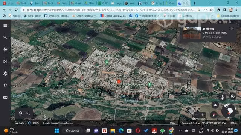Click the Maxar Technologies attribution
This screenshot has width=241, height=135.
click(62, 123)
